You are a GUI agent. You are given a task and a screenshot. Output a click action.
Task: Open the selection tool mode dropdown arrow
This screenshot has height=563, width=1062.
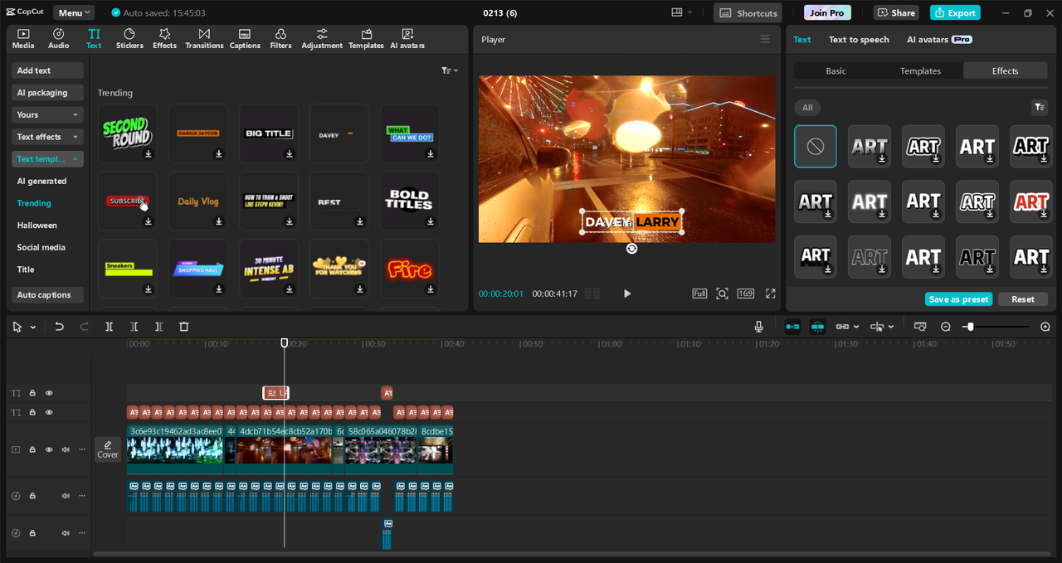(33, 328)
